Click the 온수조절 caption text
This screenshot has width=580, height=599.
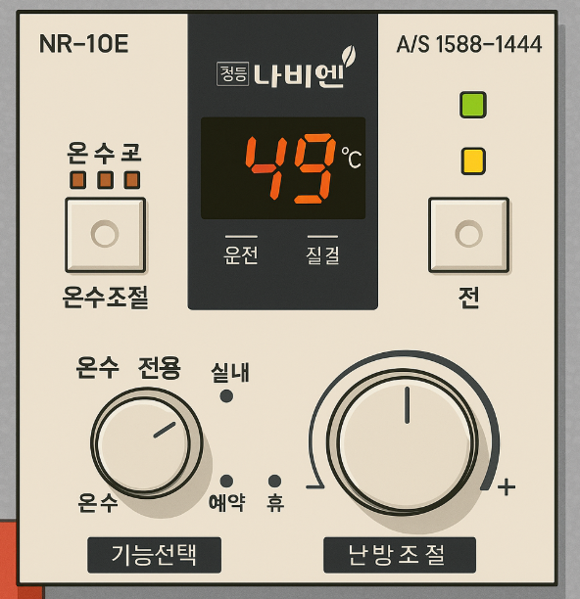(x=105, y=297)
